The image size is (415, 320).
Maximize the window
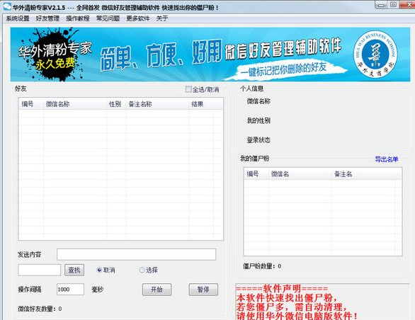393,5
